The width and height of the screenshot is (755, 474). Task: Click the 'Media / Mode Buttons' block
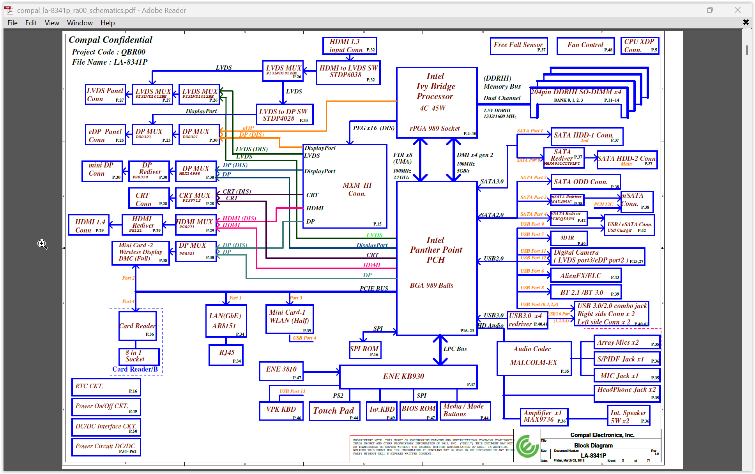pos(465,411)
